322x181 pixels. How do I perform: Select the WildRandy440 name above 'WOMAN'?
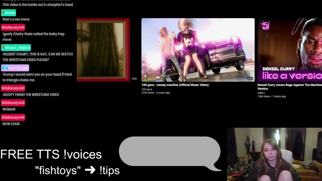(13, 103)
